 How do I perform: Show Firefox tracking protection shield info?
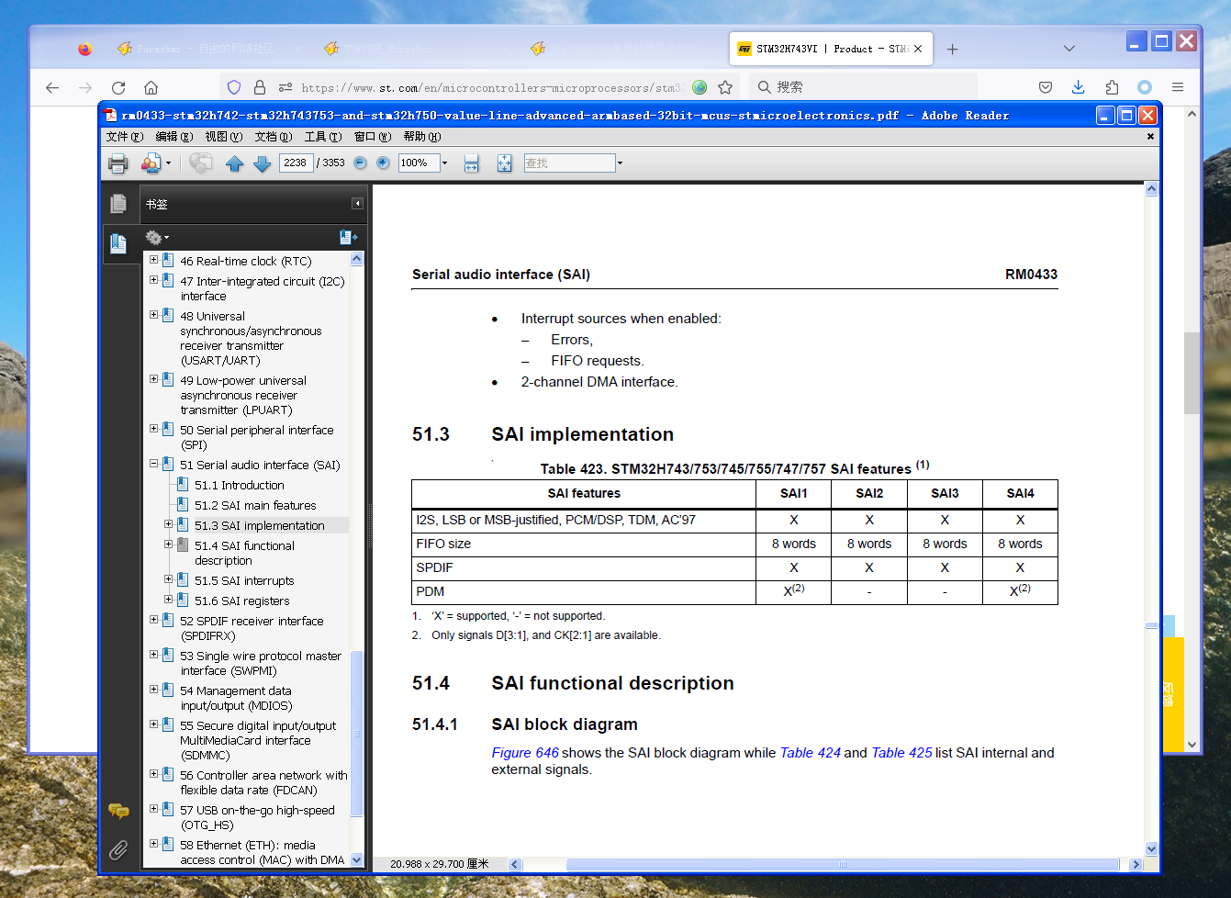click(234, 87)
